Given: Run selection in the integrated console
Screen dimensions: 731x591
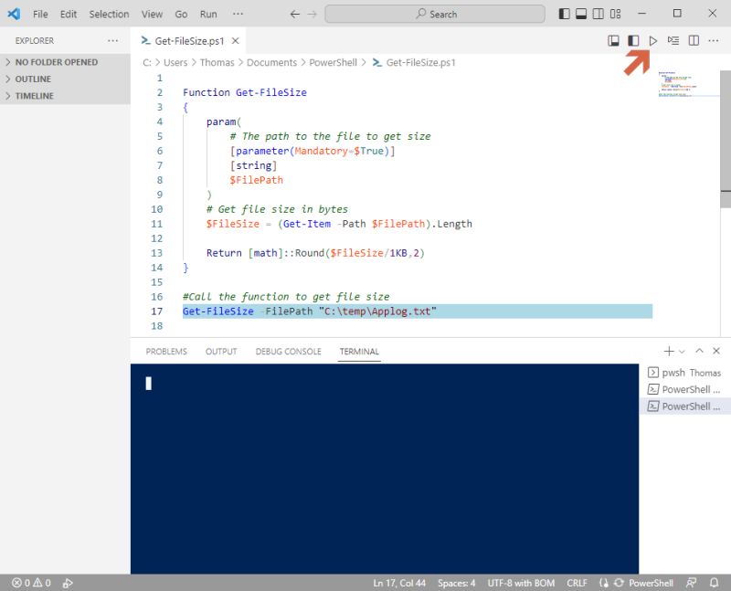Looking at the screenshot, I should pyautogui.click(x=675, y=40).
